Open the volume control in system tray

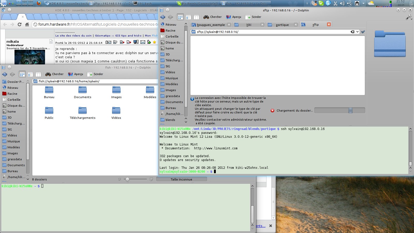pyautogui.click(x=342, y=3)
